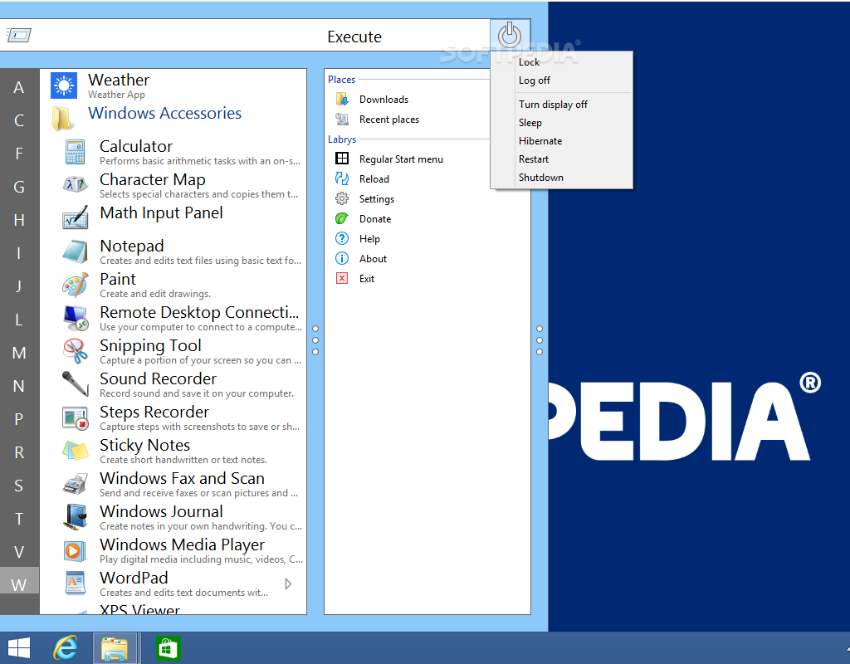Open Windows Journal icon
This screenshot has height=664, width=850.
[x=75, y=517]
